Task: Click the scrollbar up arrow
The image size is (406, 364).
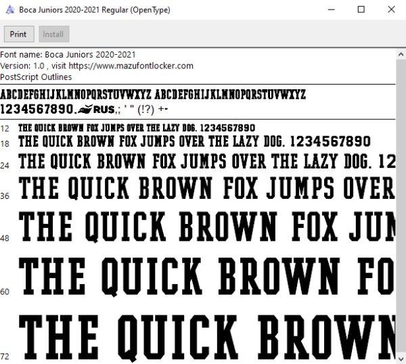Action: point(401,54)
